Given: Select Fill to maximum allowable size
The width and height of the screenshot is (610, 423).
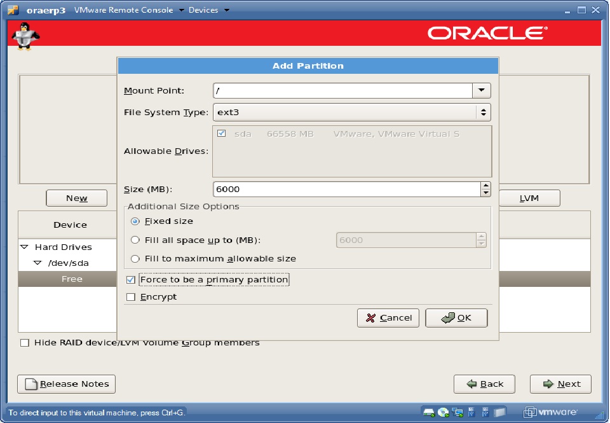Looking at the screenshot, I should click(x=135, y=259).
